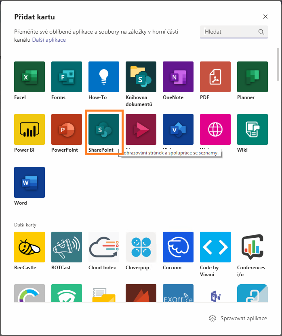The height and width of the screenshot is (336, 282).
Task: Add an Excel tab
Action: point(29,77)
